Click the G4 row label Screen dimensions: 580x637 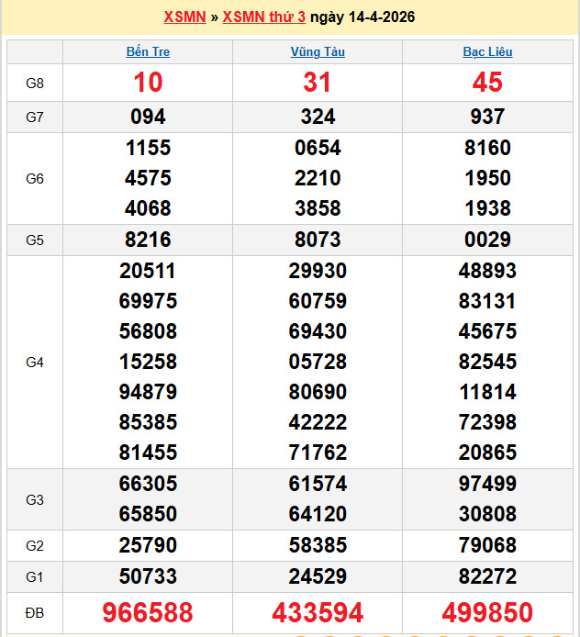point(35,363)
